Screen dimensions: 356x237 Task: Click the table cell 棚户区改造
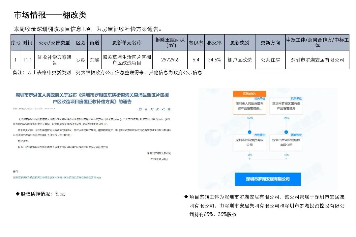click(x=240, y=60)
